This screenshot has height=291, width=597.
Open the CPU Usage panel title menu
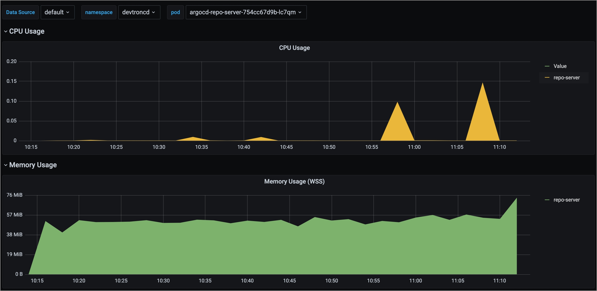click(294, 48)
